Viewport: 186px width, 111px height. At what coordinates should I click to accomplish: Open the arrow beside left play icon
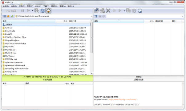[x=32, y=11]
